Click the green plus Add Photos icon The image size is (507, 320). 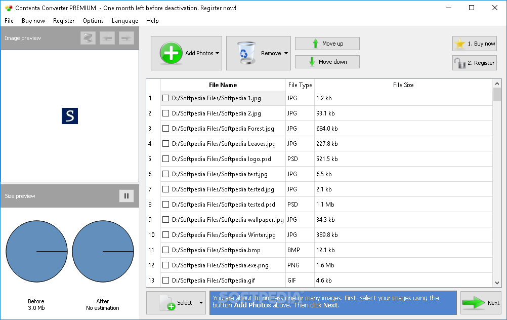point(171,53)
